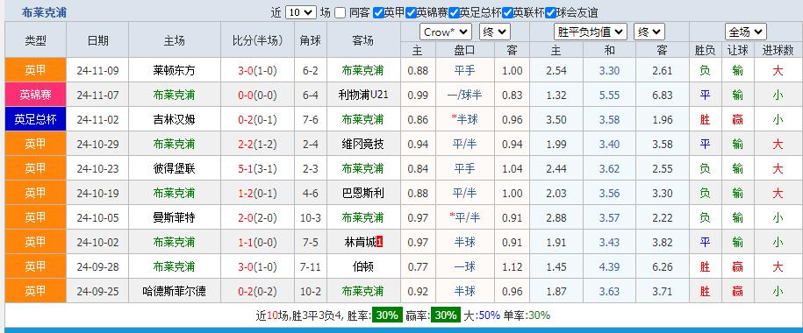The width and height of the screenshot is (803, 333).
Task: Open away team 巴恩斯利
Action: (363, 193)
